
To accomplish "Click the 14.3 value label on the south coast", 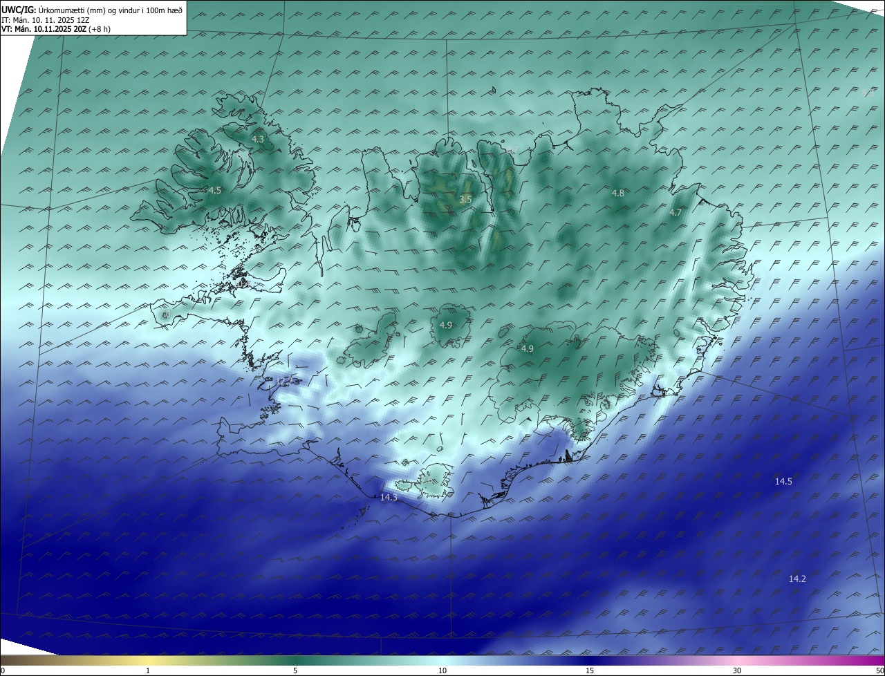I will 389,497.
